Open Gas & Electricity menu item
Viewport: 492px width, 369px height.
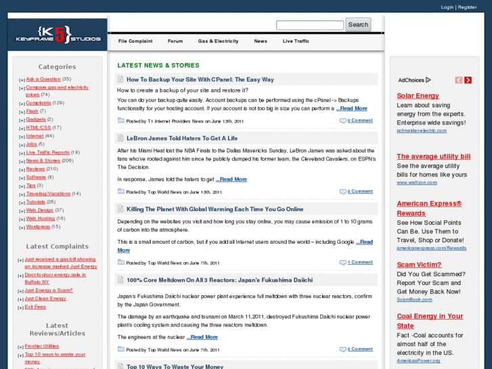point(218,41)
